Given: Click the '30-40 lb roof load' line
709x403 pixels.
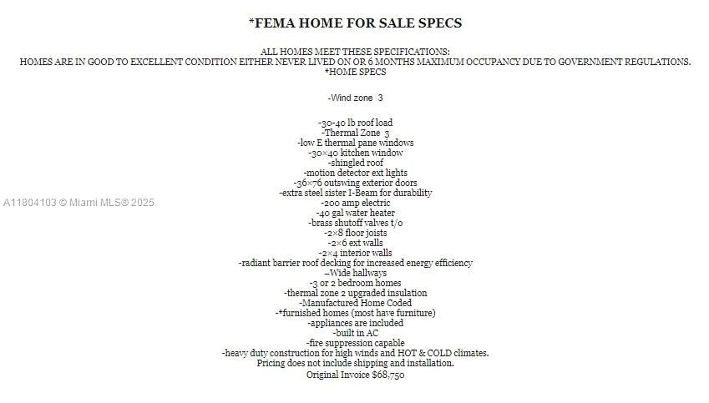Looking at the screenshot, I should click(355, 123).
